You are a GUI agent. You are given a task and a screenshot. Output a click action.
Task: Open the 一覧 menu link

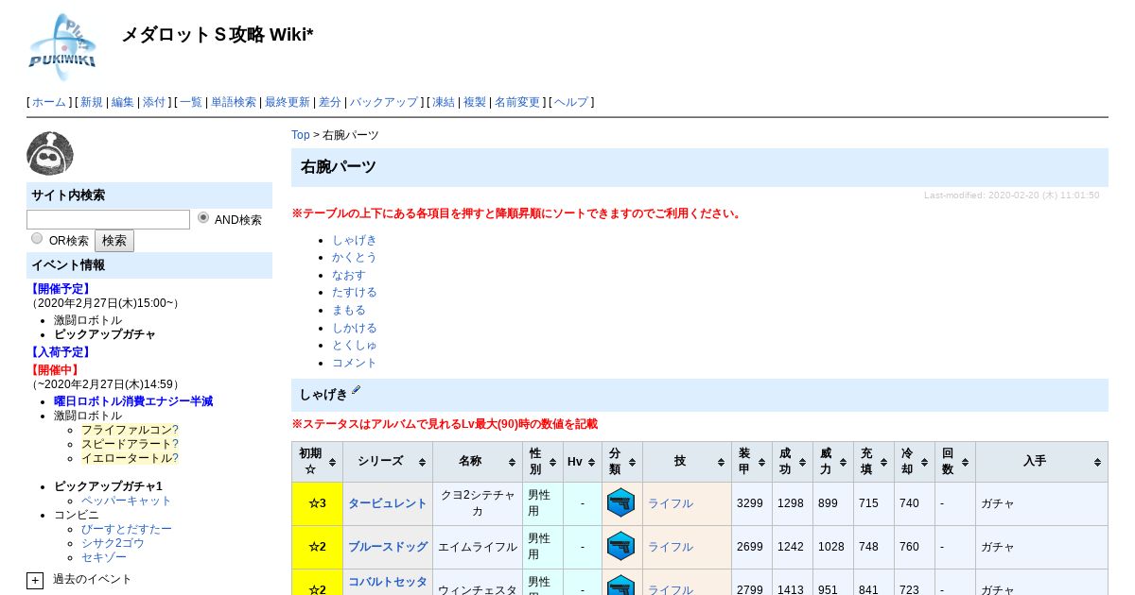191,102
